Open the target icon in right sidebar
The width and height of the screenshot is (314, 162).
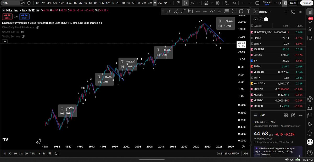pyautogui.click(x=310, y=99)
